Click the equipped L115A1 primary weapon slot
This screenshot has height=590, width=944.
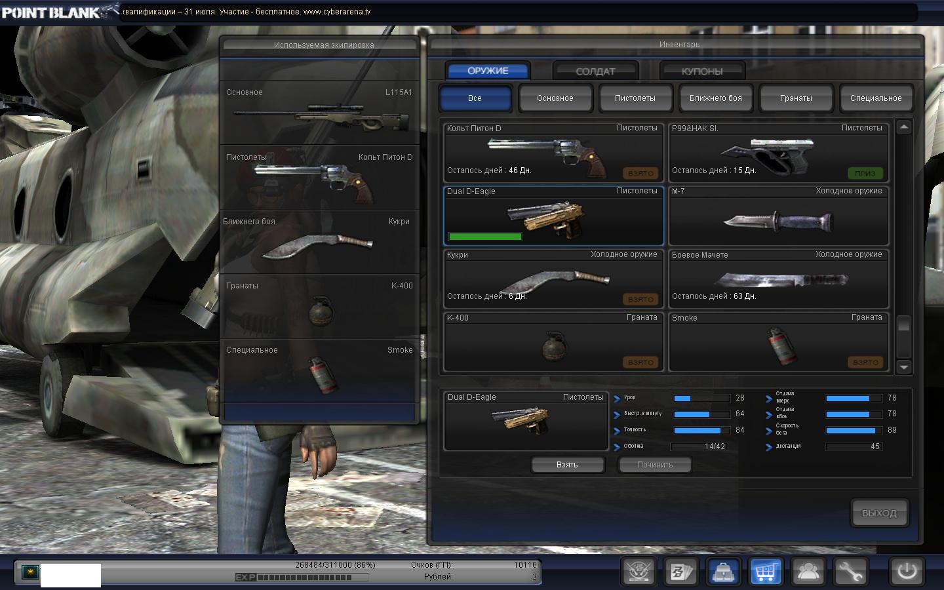(x=319, y=113)
